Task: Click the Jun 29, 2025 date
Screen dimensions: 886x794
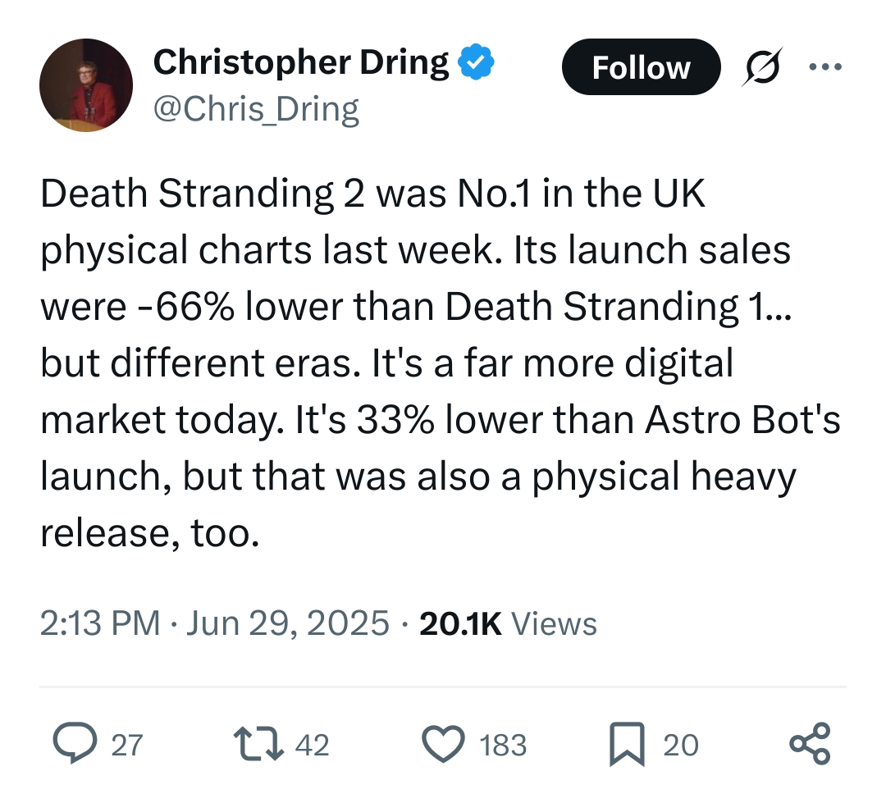Action: tap(288, 623)
